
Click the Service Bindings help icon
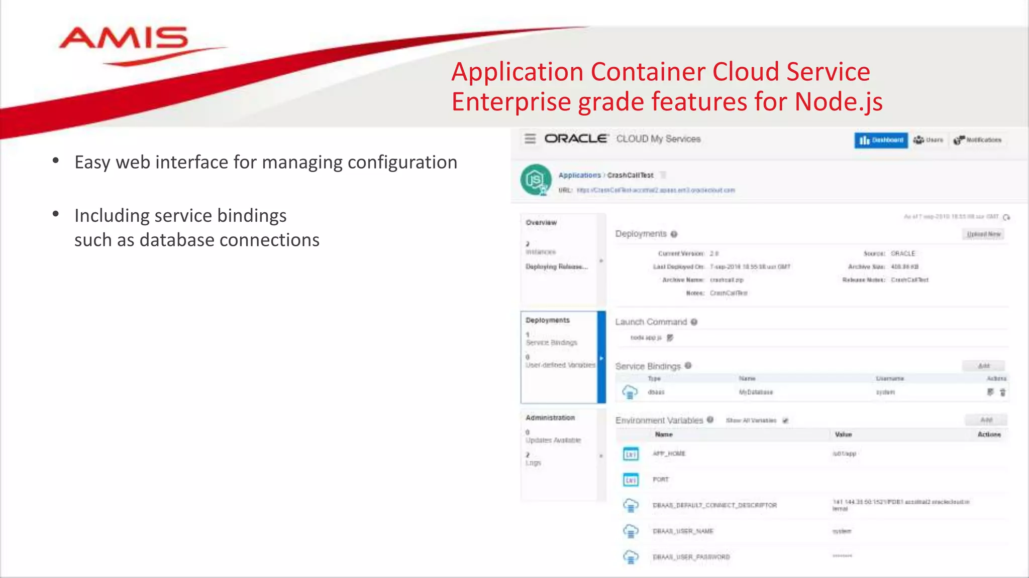point(688,366)
